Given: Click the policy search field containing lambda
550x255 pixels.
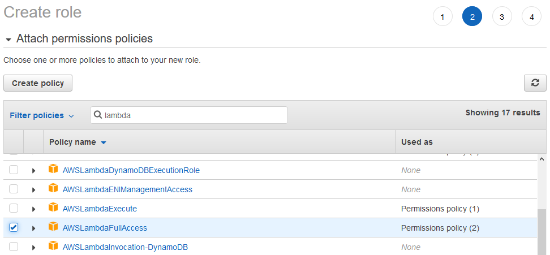Looking at the screenshot, I should 189,115.
